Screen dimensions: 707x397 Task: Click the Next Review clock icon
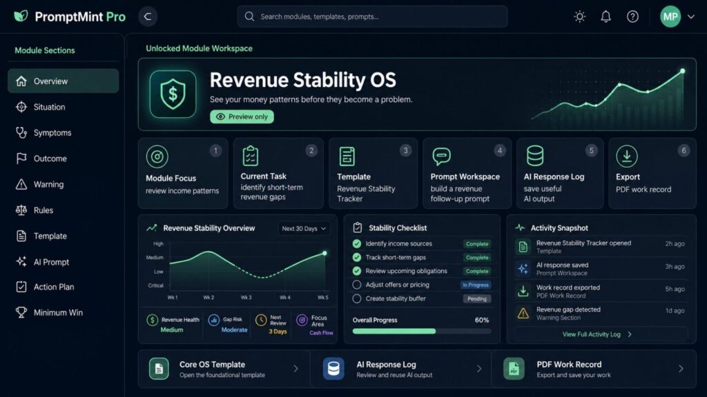(261, 320)
